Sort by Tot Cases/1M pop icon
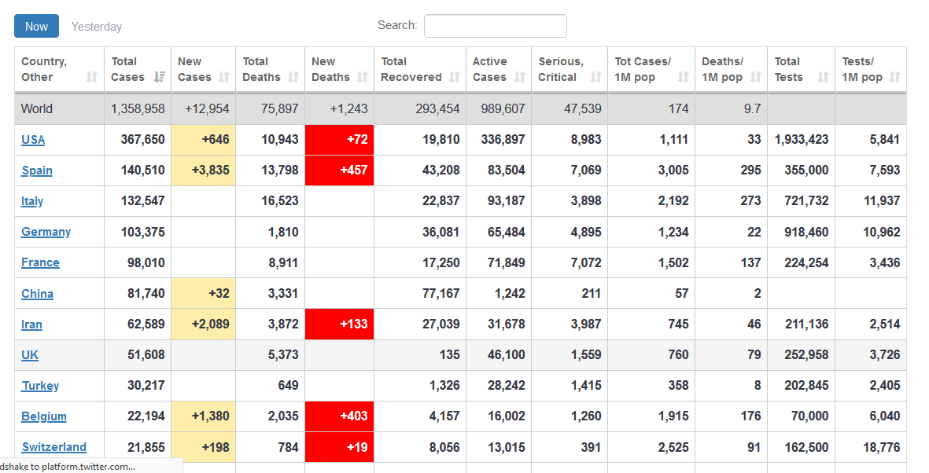Image resolution: width=929 pixels, height=473 pixels. pos(684,77)
